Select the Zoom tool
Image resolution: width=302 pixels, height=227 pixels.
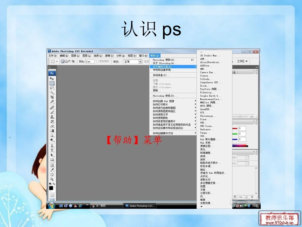point(52,179)
